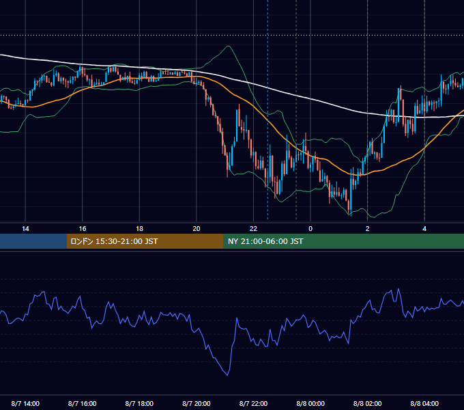464x410 pixels.
Task: Click the 8/8 04:00 time label
Action: coord(424,403)
